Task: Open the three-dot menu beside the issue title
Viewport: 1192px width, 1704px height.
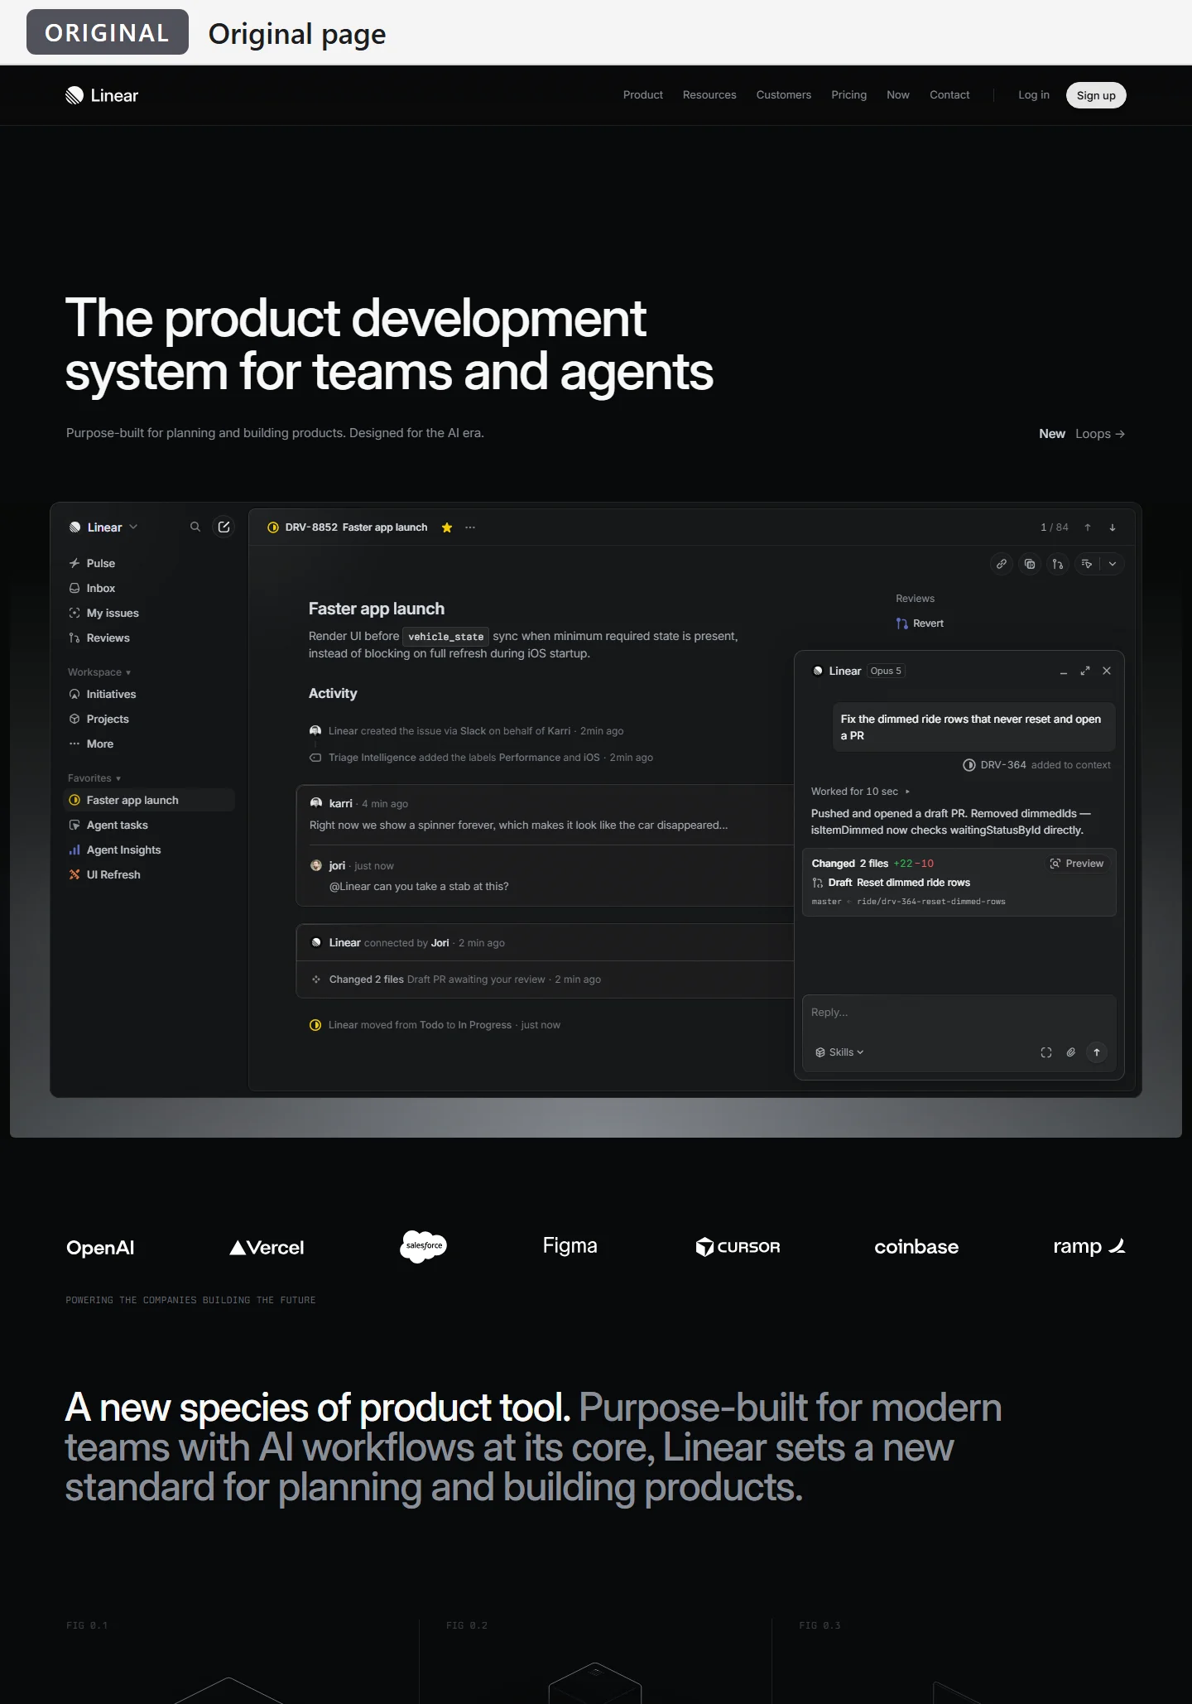Action: pyautogui.click(x=470, y=527)
